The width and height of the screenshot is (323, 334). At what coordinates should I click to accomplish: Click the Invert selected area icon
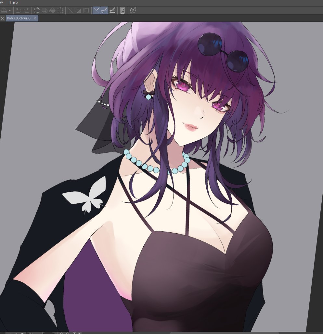tap(78, 10)
